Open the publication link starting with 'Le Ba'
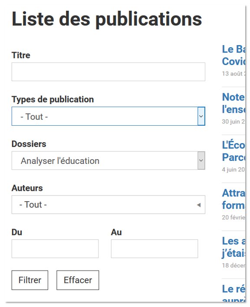Screen dimensions: 250x307 (234, 55)
